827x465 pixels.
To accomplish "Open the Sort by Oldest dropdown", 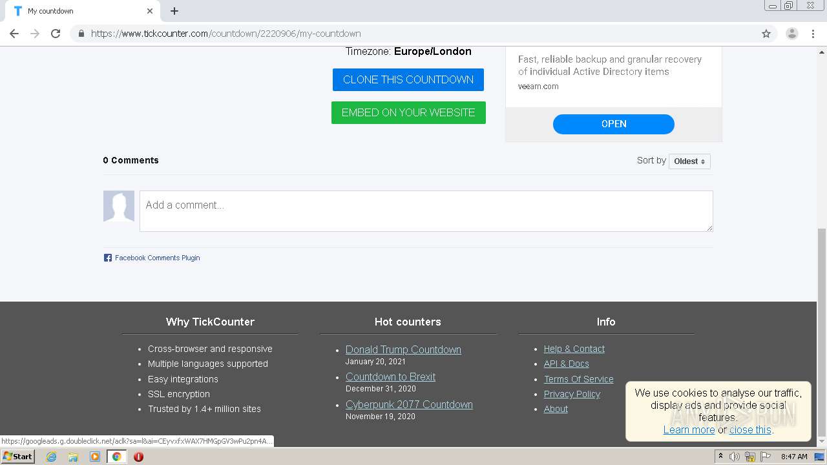I will click(689, 161).
